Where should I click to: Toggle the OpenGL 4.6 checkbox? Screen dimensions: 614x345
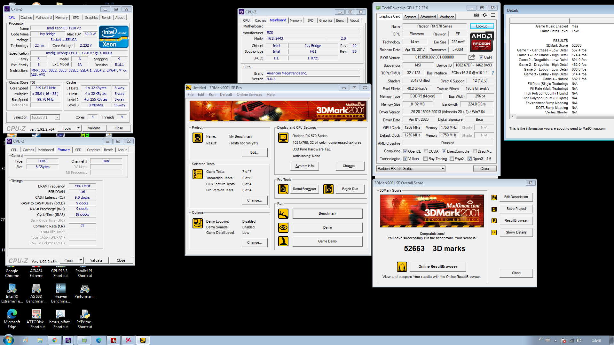[x=469, y=159]
